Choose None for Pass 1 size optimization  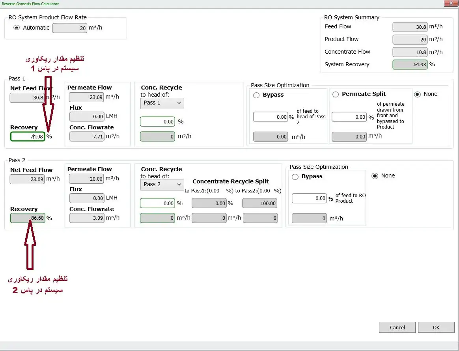click(417, 94)
